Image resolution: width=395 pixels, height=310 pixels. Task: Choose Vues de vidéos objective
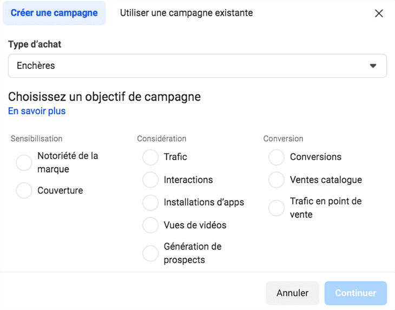[150, 225]
